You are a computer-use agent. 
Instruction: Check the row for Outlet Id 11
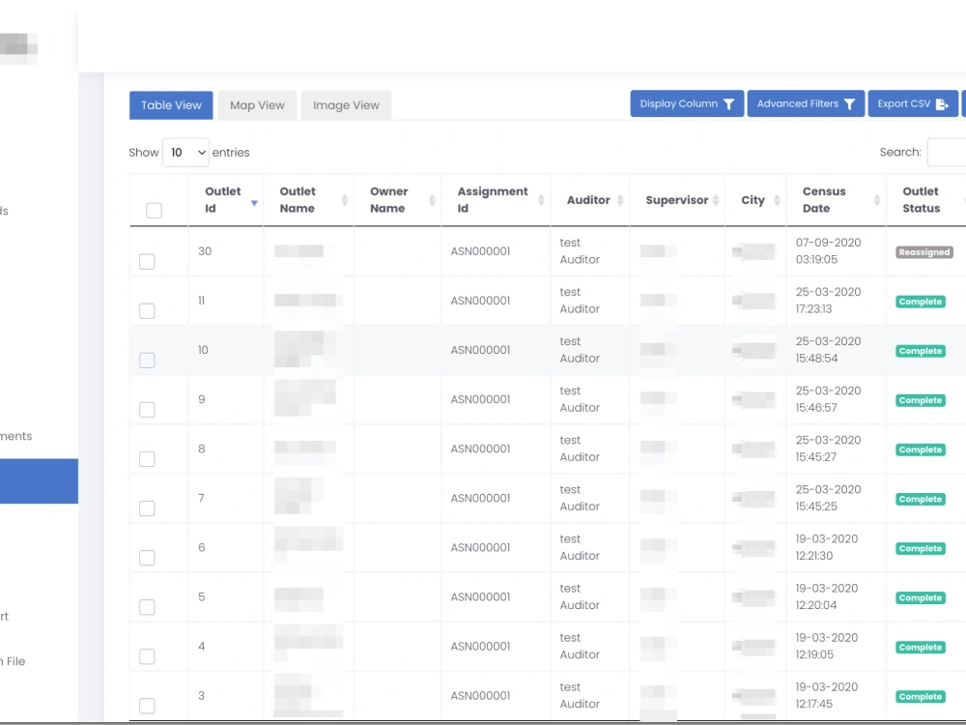click(147, 310)
